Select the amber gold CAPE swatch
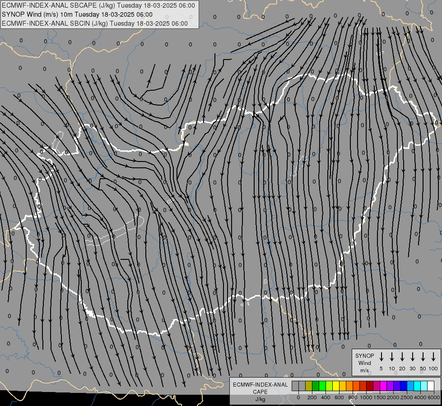The height and width of the screenshot is (406, 442). coord(343,386)
